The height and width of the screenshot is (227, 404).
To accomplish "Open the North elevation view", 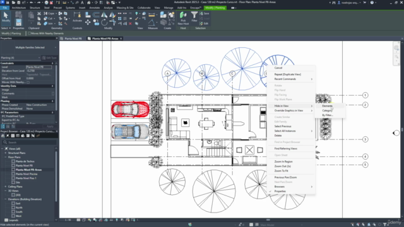I will pyautogui.click(x=19, y=207).
